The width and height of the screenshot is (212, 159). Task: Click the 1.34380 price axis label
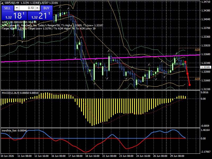pos(206,11)
